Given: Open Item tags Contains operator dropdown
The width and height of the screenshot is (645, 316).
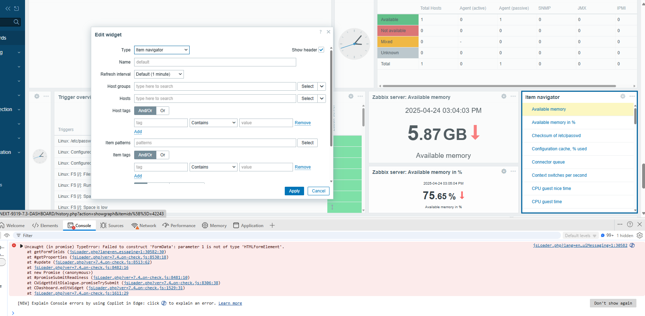Looking at the screenshot, I should pos(214,167).
